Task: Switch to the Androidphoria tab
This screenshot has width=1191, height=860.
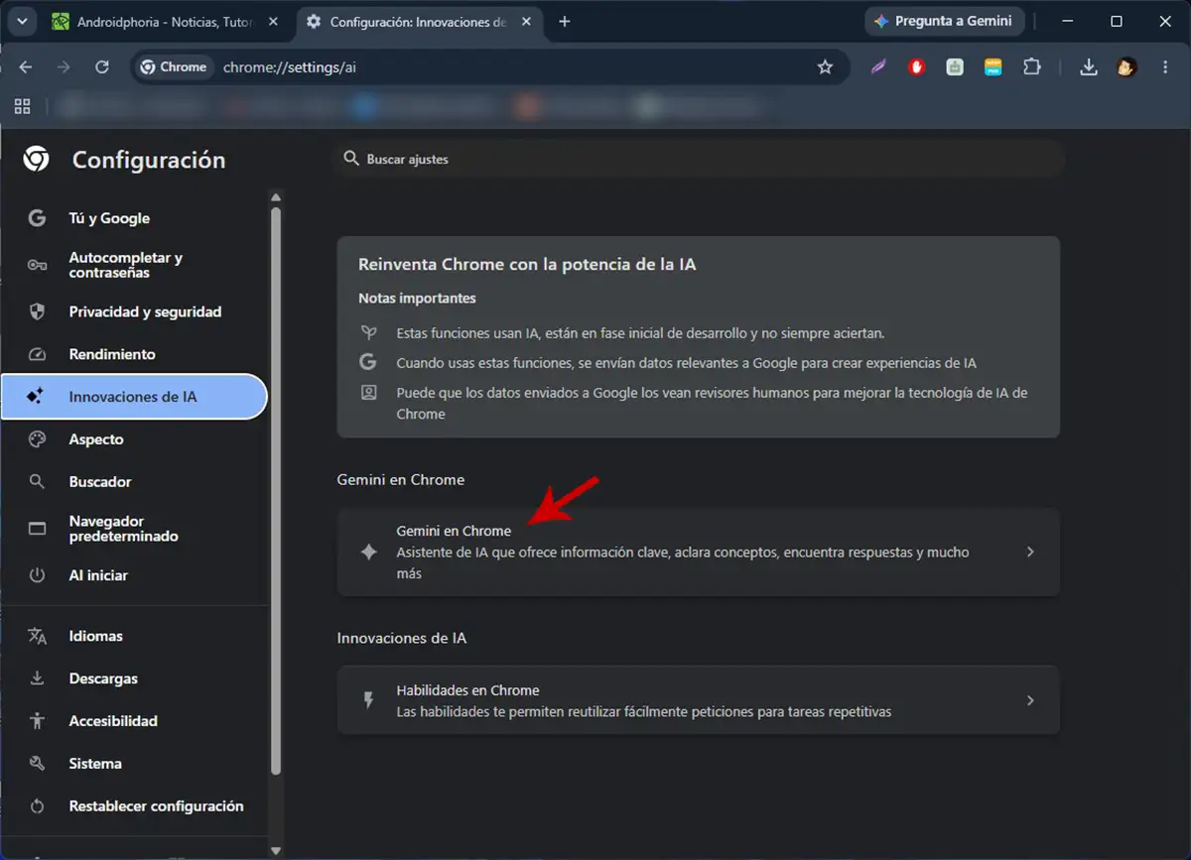Action: (166, 21)
